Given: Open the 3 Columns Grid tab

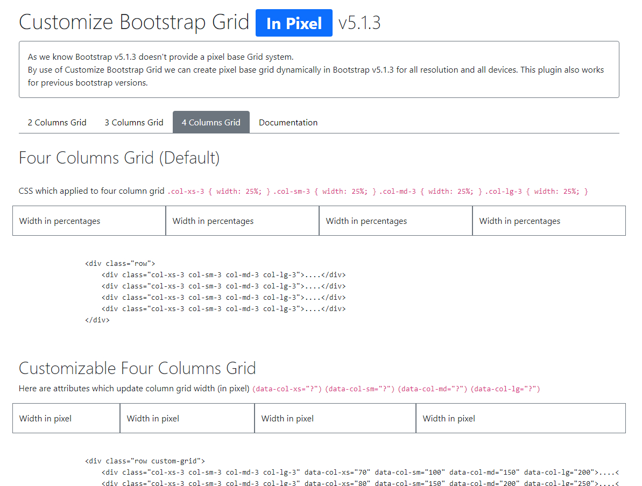Looking at the screenshot, I should coord(134,122).
